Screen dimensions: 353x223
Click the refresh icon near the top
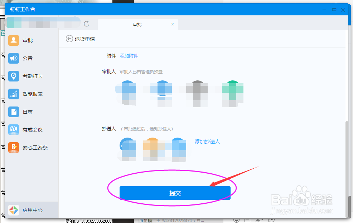[x=87, y=24]
